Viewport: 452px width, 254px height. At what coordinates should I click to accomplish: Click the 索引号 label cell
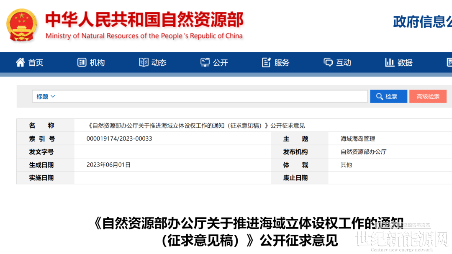pyautogui.click(x=46, y=139)
